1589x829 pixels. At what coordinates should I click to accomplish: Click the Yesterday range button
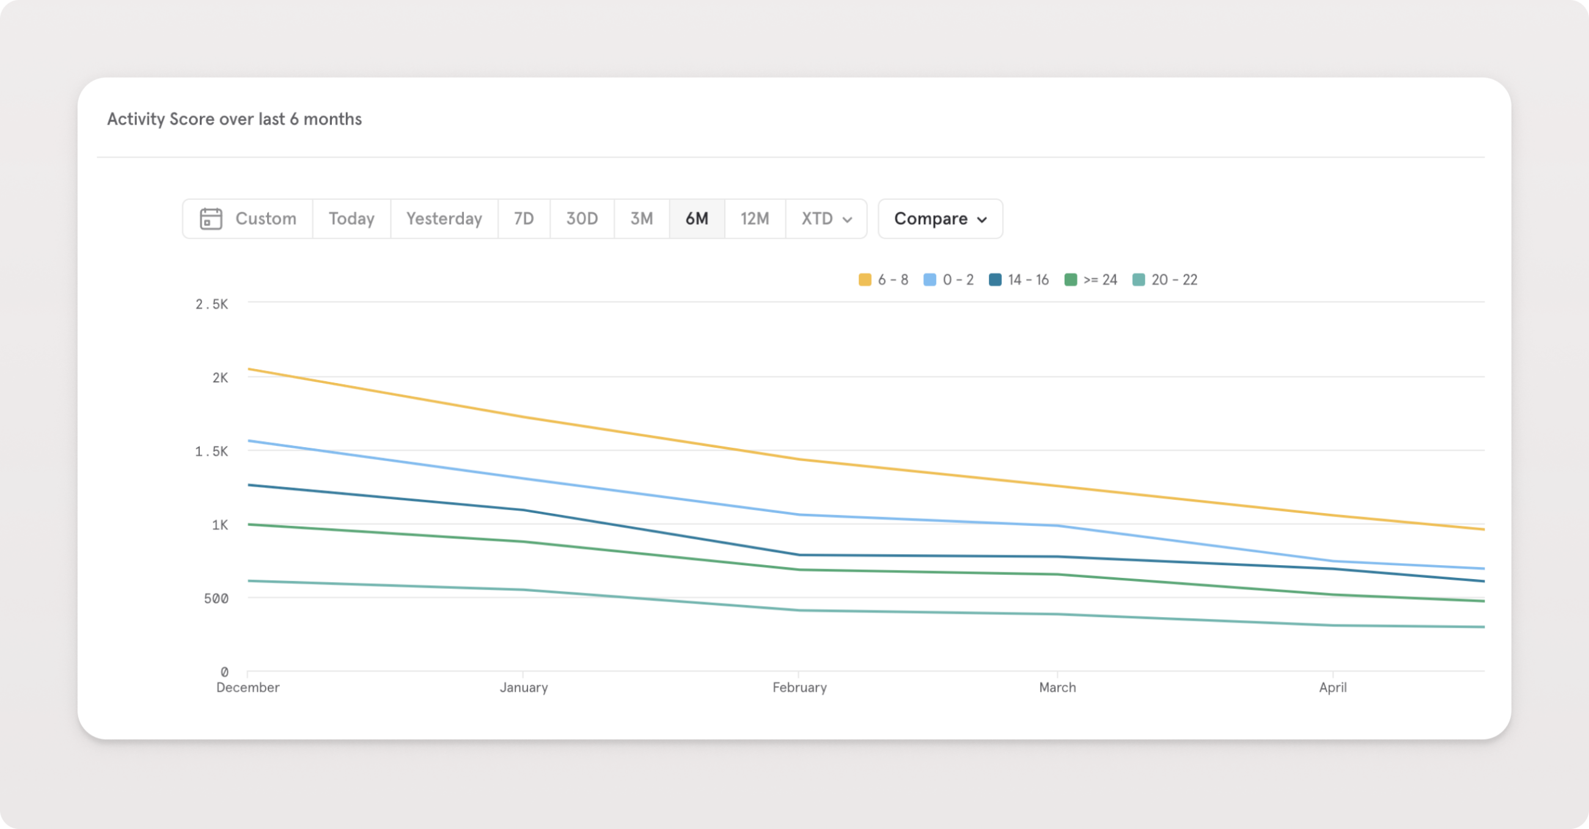[x=444, y=219]
